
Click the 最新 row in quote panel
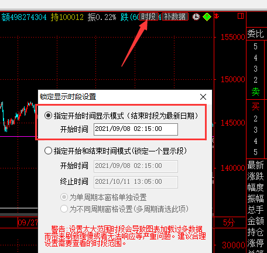(255, 165)
